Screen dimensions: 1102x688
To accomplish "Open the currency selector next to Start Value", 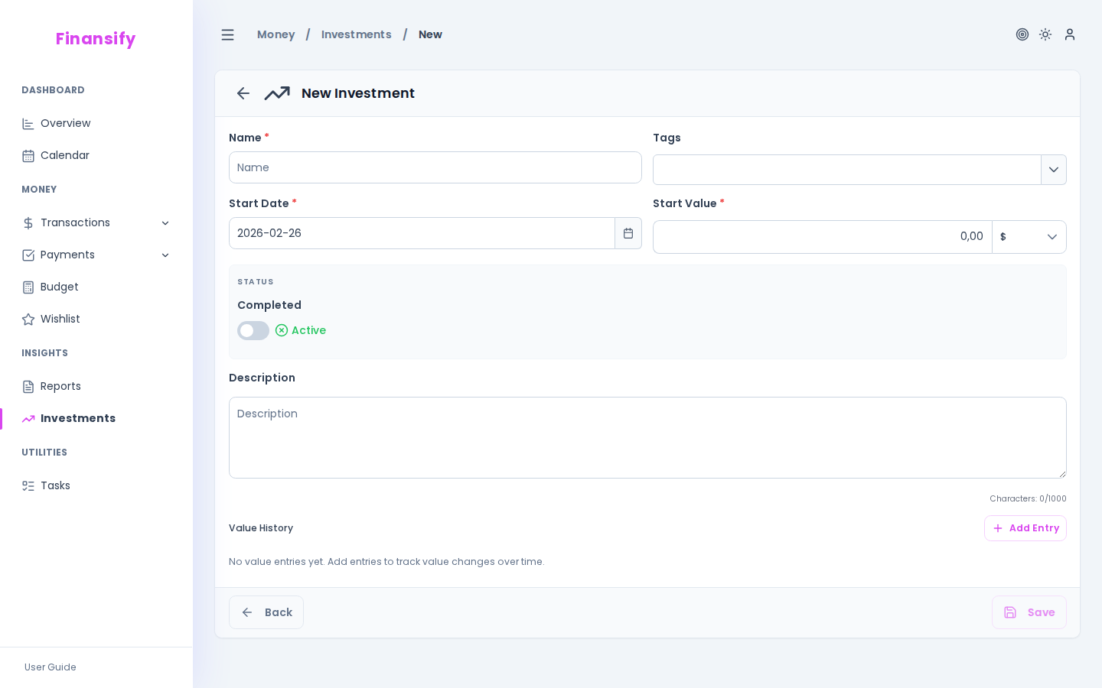I will coord(1029,237).
